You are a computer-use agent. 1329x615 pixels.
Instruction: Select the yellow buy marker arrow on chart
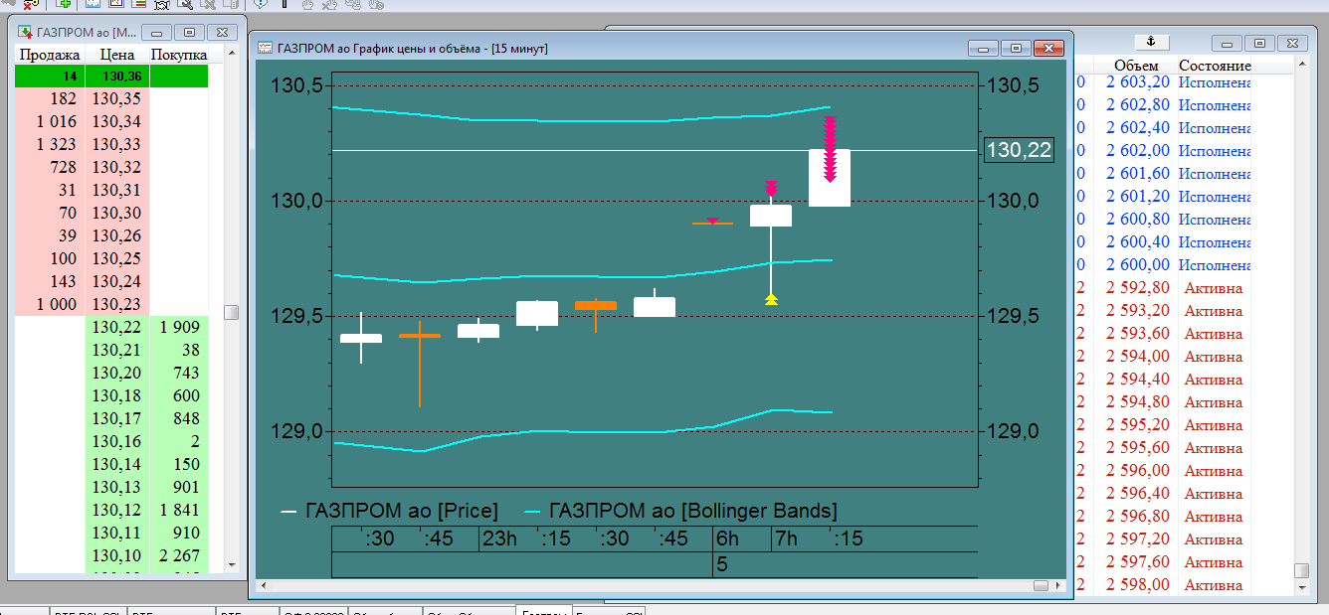771,297
